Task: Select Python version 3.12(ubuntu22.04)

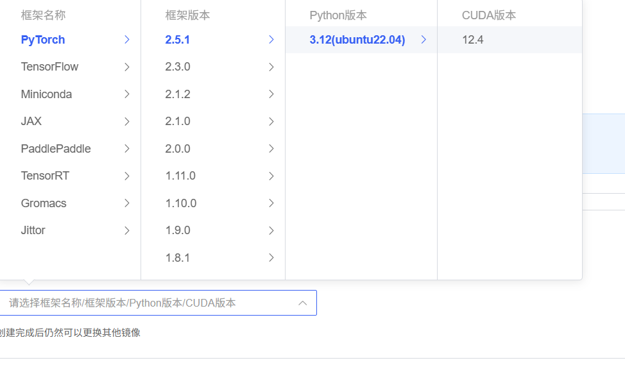Action: point(361,40)
